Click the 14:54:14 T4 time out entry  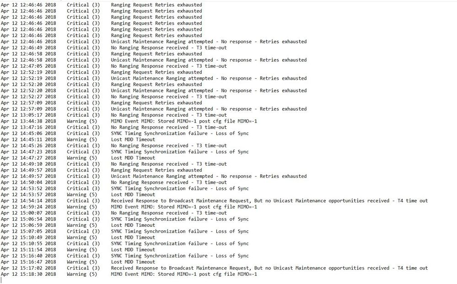(269, 201)
